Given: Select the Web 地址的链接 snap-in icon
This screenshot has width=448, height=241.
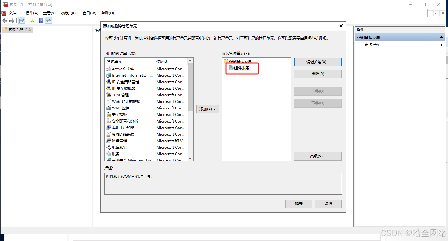Looking at the screenshot, I should (x=109, y=102).
